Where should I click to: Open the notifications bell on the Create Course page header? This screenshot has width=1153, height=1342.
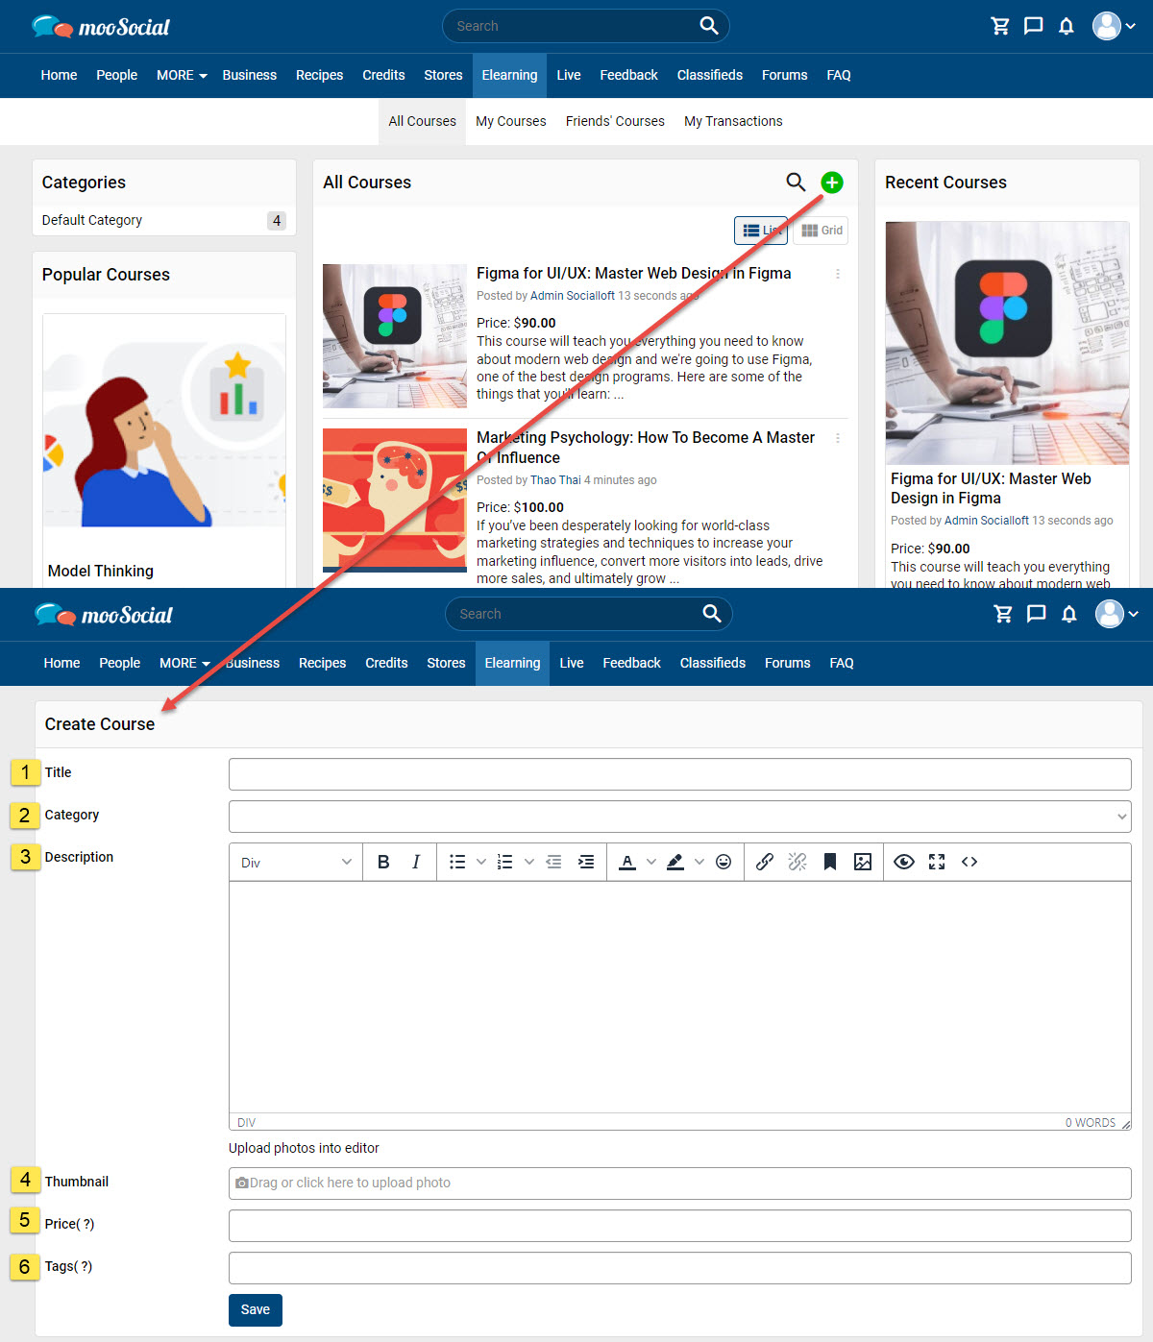click(x=1069, y=614)
